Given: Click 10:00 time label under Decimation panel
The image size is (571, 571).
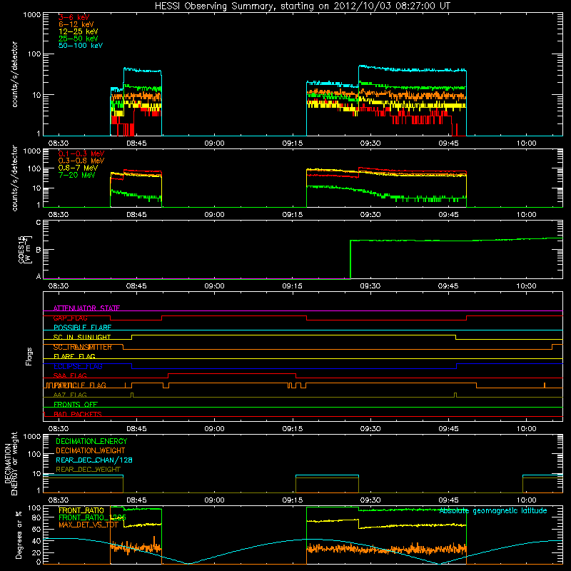Looking at the screenshot, I should [x=526, y=500].
